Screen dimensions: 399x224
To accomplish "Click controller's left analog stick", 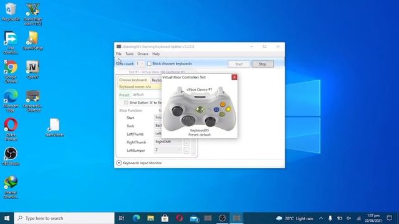I will [177, 111].
